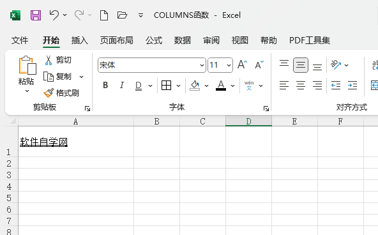Apply cell borders icon
Viewport: 378px width, 235px height.
[x=166, y=86]
